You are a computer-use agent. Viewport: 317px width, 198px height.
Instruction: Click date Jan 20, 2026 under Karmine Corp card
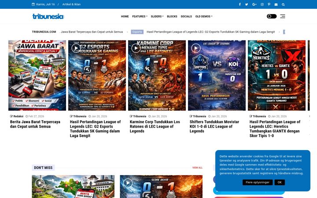click(159, 116)
